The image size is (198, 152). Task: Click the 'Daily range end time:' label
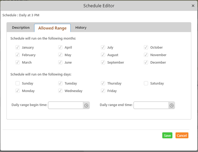(x=116, y=105)
